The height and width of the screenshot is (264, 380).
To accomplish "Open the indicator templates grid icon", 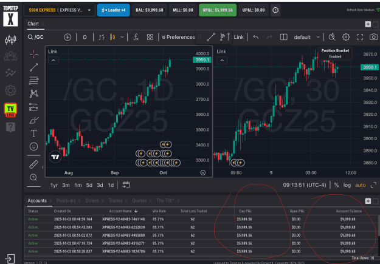I will click(x=150, y=37).
